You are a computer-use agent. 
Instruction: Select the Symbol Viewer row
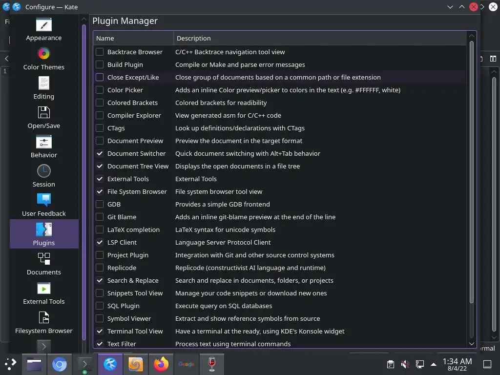[x=280, y=318]
